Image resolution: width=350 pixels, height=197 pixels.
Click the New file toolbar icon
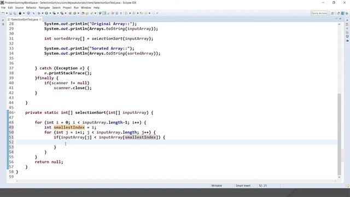(x=3, y=13)
